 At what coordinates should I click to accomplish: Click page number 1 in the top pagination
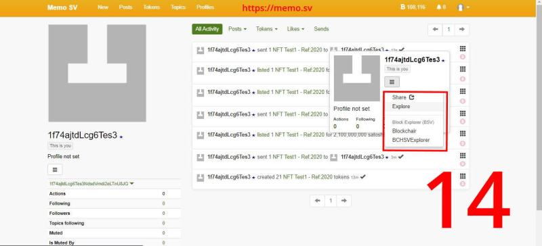(x=449, y=29)
